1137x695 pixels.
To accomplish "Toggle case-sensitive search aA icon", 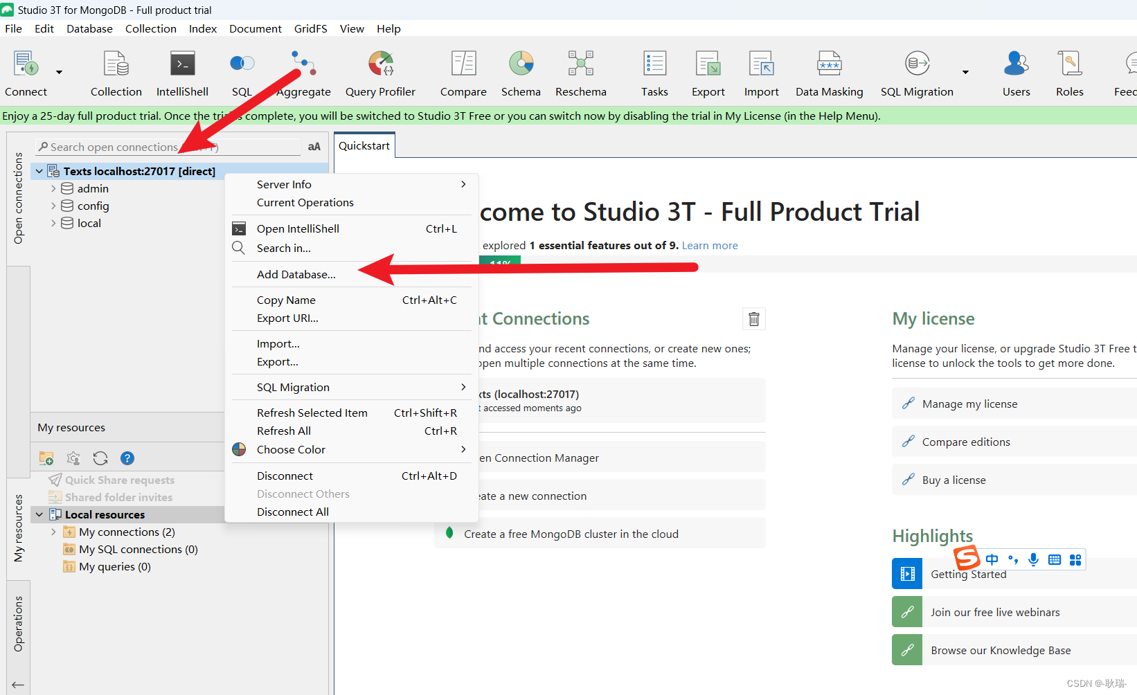I will click(314, 147).
